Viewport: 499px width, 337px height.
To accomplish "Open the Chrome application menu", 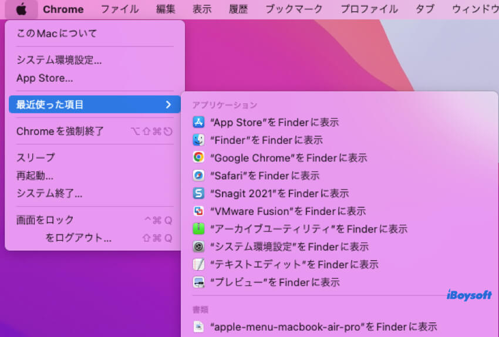I will point(63,9).
